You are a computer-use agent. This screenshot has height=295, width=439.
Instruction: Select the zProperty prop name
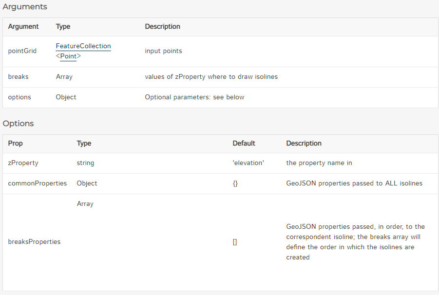(23, 163)
